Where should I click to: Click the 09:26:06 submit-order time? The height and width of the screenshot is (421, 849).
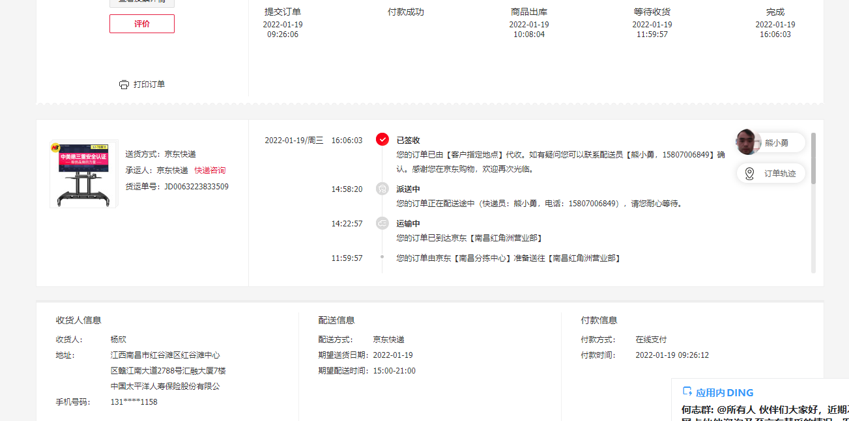point(283,34)
